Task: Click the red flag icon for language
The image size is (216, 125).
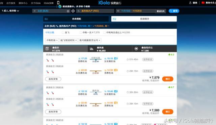Action: point(203,3)
